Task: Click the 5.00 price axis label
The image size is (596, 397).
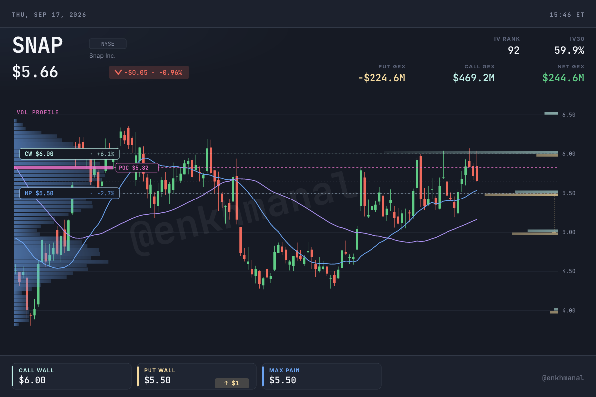Action: pos(569,232)
